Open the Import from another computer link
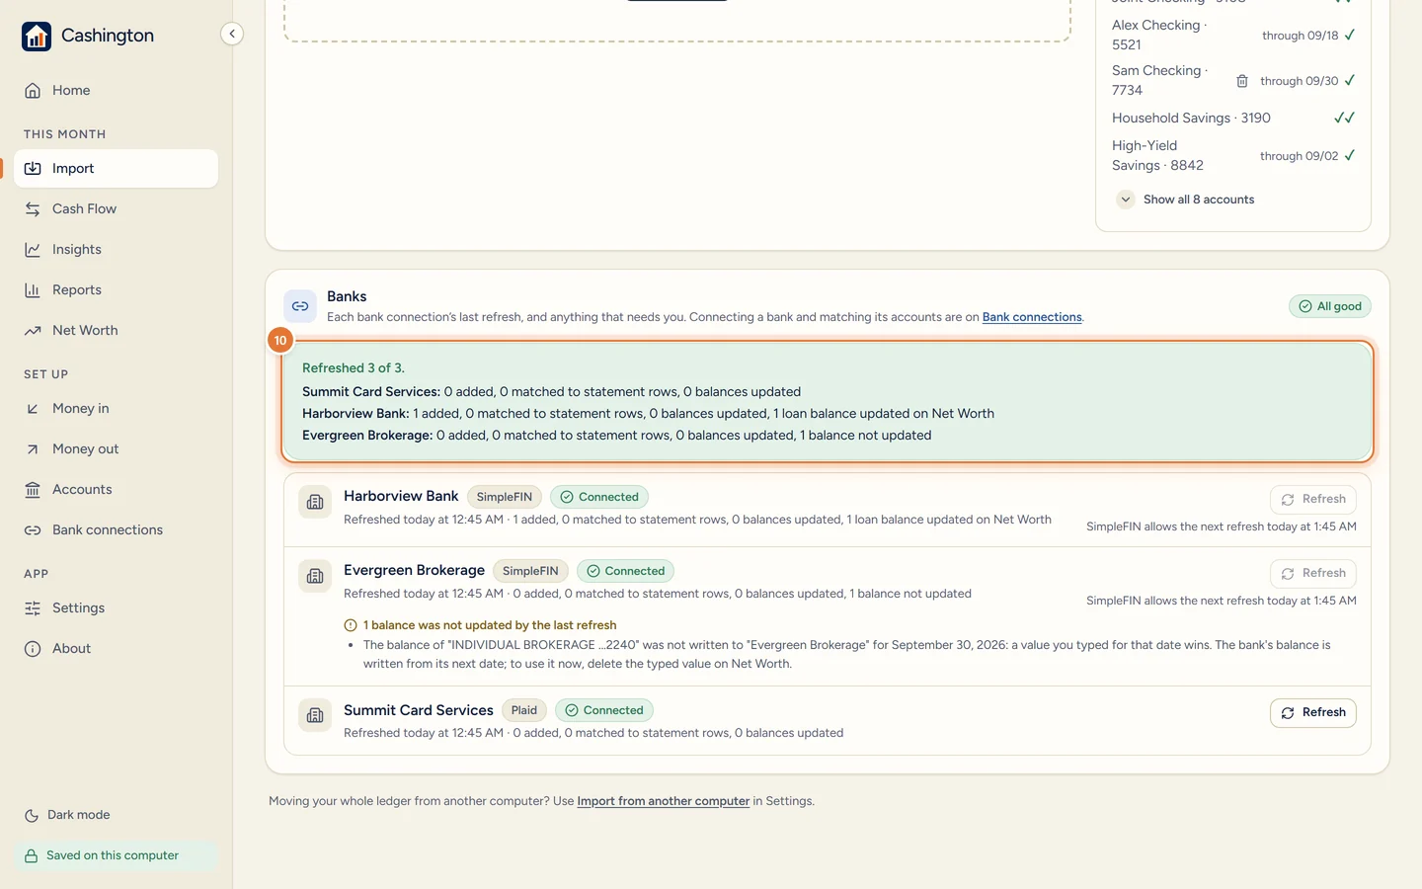This screenshot has width=1422, height=889. (x=664, y=801)
